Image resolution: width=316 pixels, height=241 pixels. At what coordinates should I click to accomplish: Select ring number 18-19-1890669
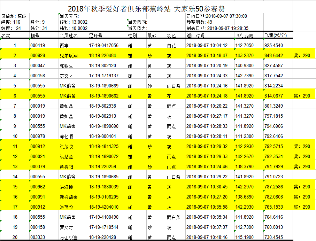coord(103,86)
